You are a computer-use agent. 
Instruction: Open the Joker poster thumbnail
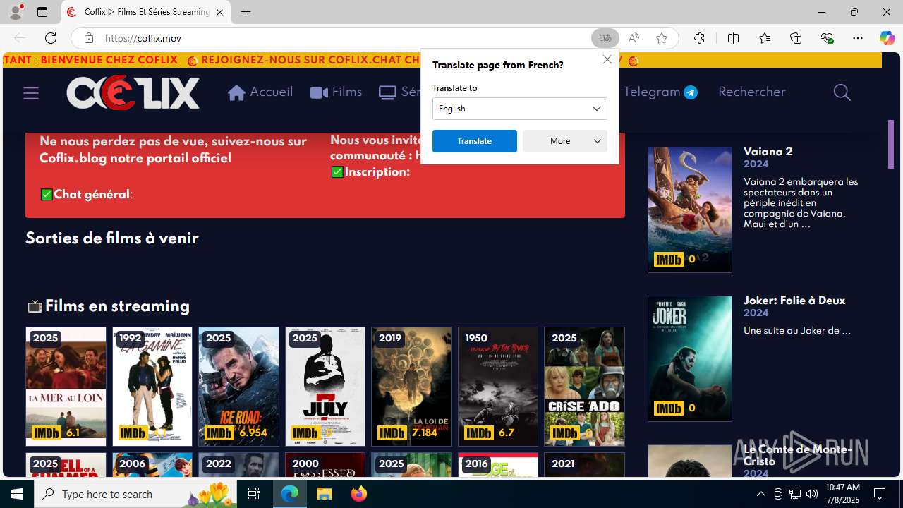[x=690, y=358]
